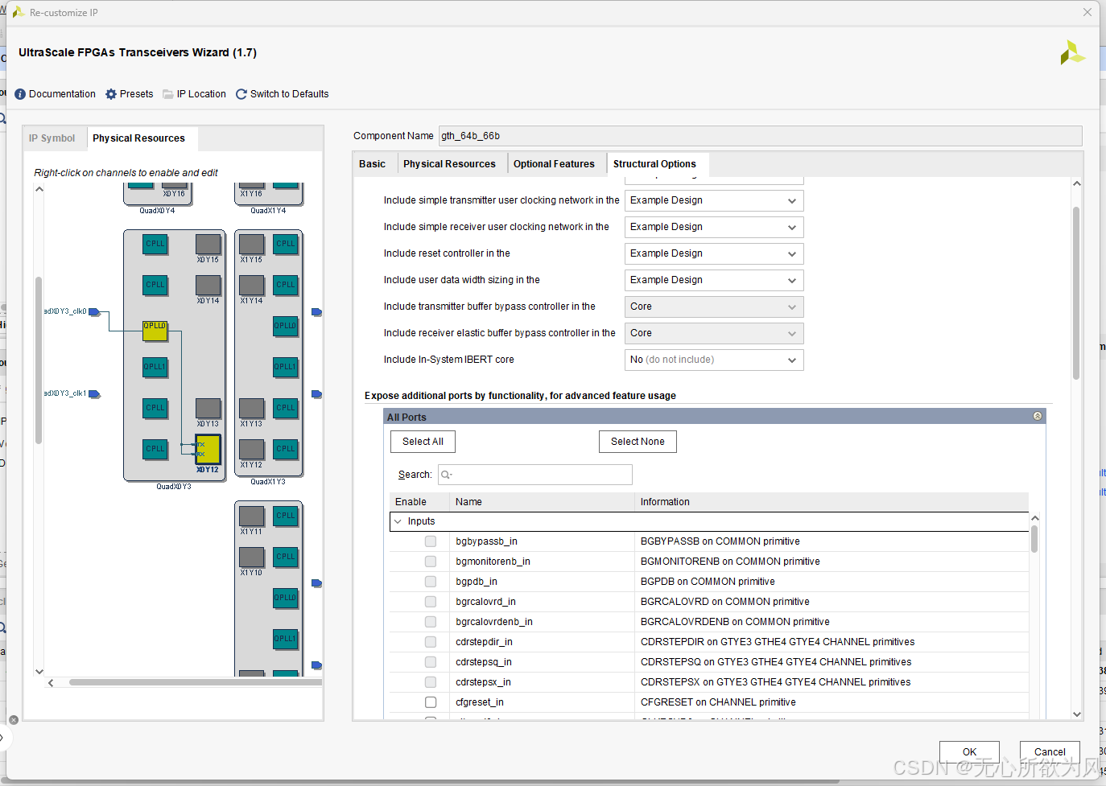Click the QPLL0 block in QuadX1Y3

click(x=286, y=326)
